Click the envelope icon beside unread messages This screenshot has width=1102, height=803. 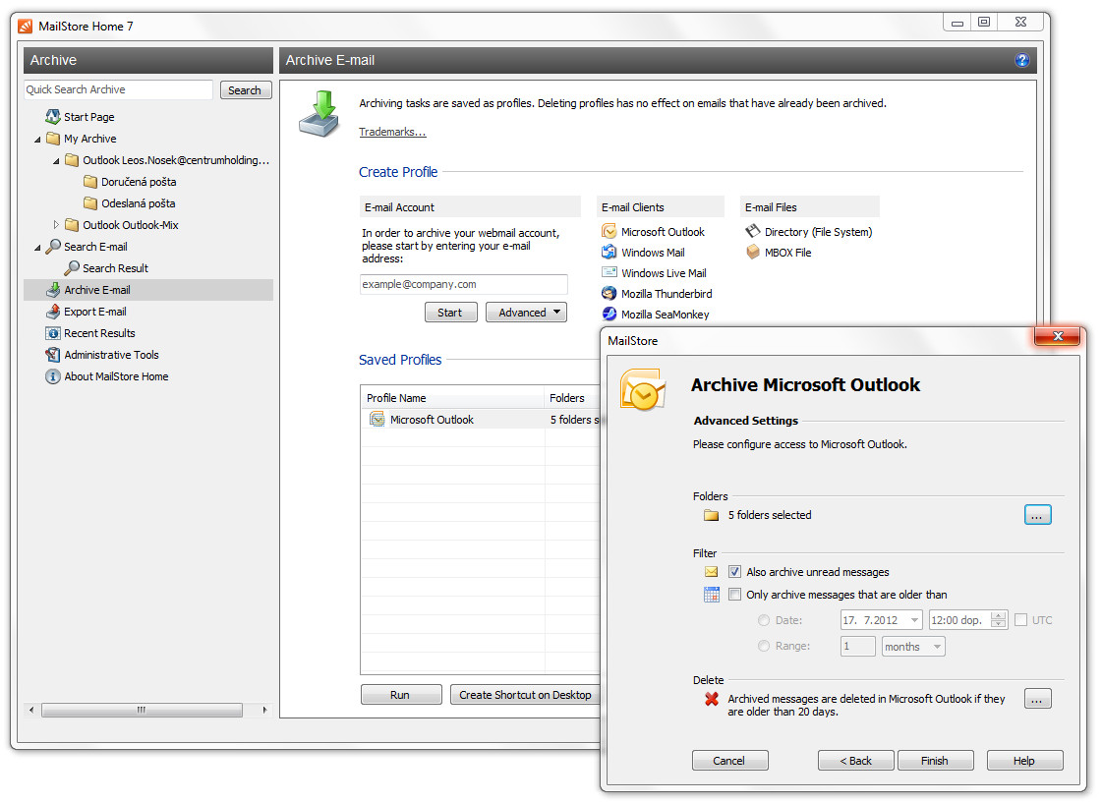tap(712, 572)
